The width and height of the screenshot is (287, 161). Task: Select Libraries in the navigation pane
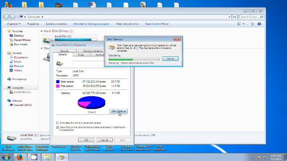point(17,53)
